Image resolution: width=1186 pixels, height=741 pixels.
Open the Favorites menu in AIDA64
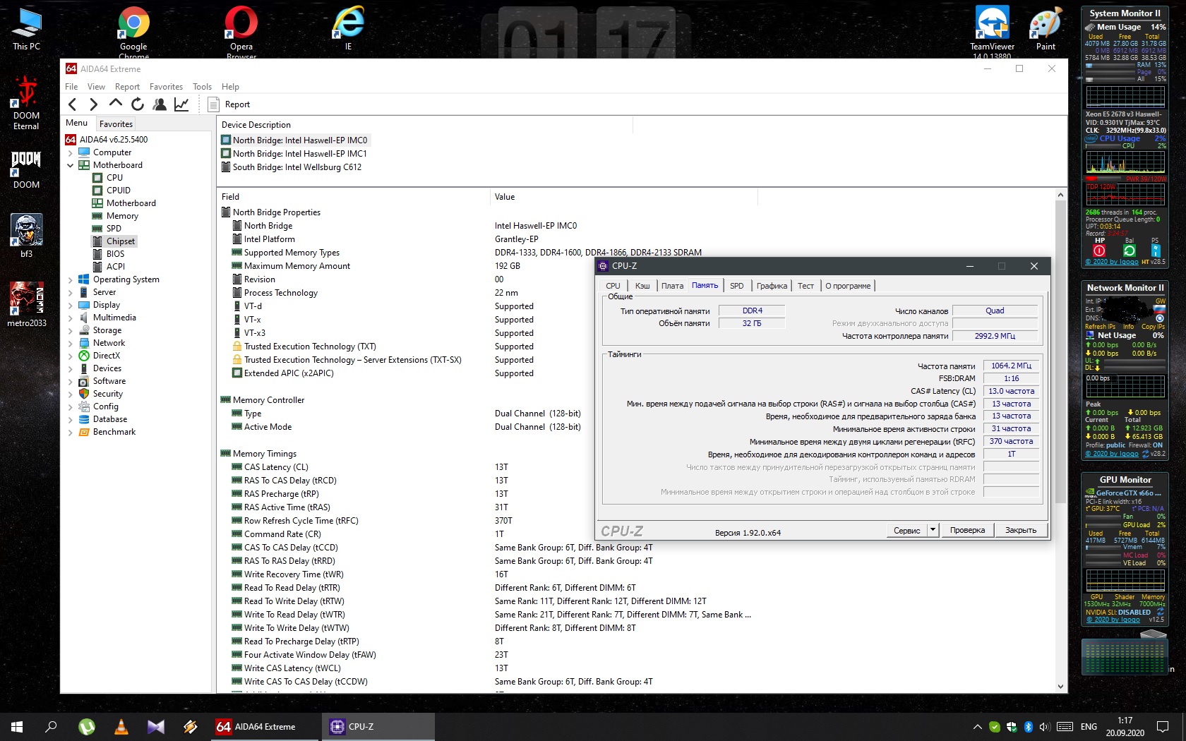[x=166, y=87]
